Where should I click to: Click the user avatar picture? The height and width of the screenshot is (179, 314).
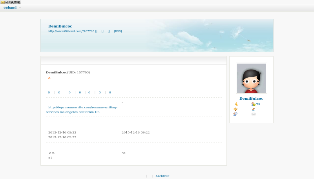point(251,78)
